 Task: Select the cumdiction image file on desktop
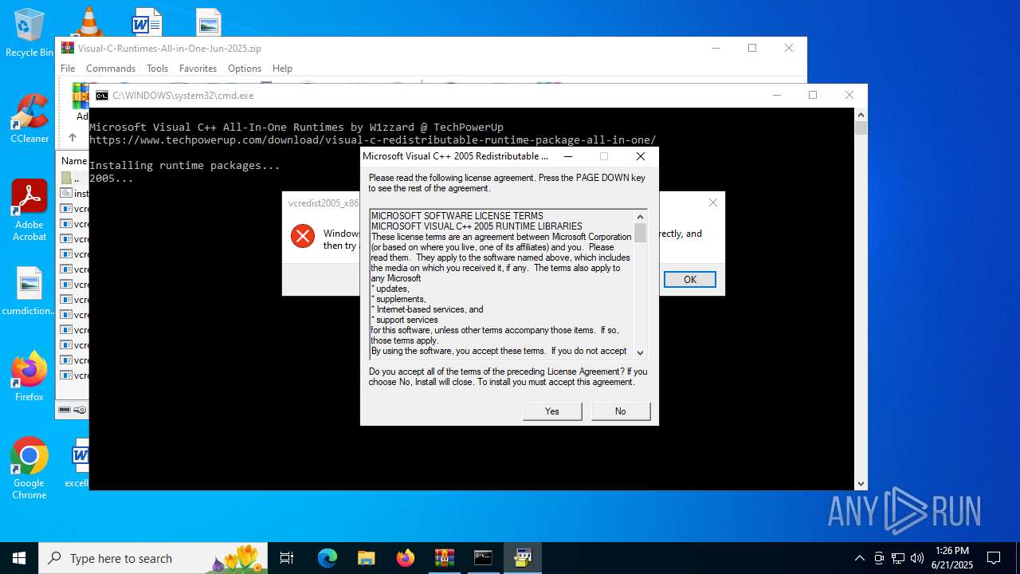pos(29,291)
